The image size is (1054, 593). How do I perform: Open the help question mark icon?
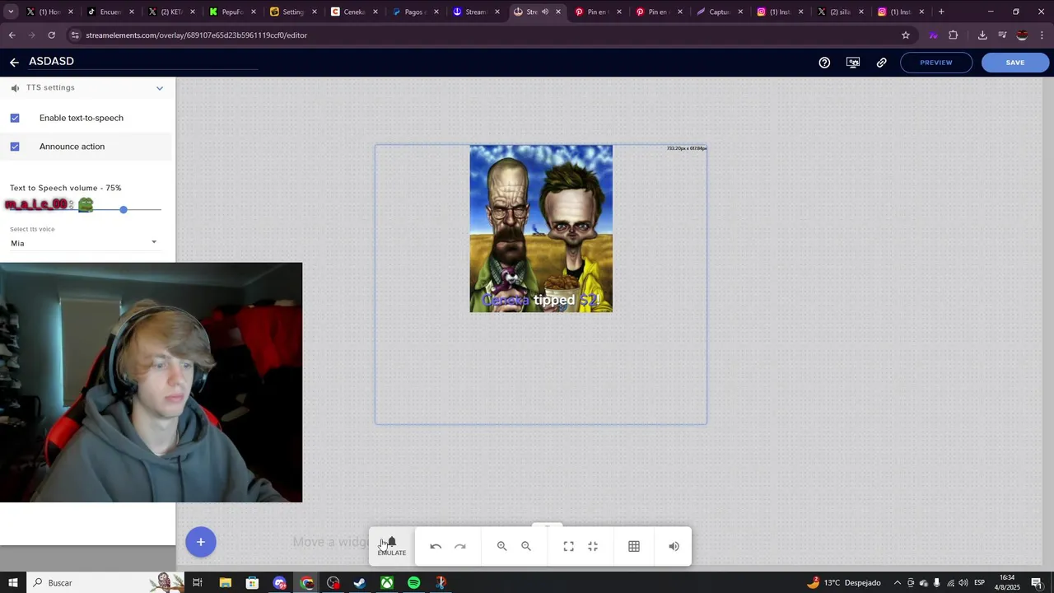[824, 63]
